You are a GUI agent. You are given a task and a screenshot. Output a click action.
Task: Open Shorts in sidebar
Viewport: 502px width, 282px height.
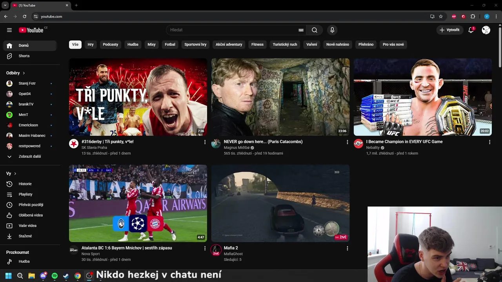(x=30, y=56)
